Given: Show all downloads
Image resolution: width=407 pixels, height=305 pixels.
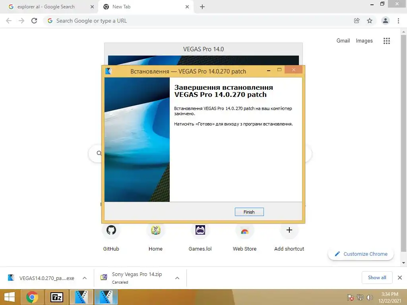Looking at the screenshot, I should 377,278.
